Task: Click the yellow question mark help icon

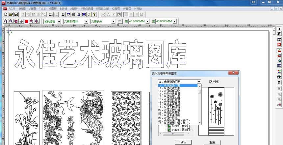Action: [94, 14]
